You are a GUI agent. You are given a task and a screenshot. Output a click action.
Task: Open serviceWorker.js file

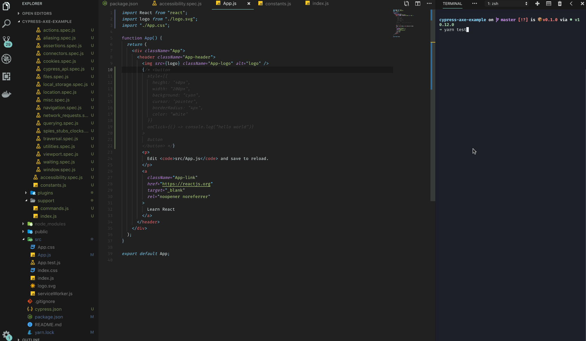click(55, 294)
